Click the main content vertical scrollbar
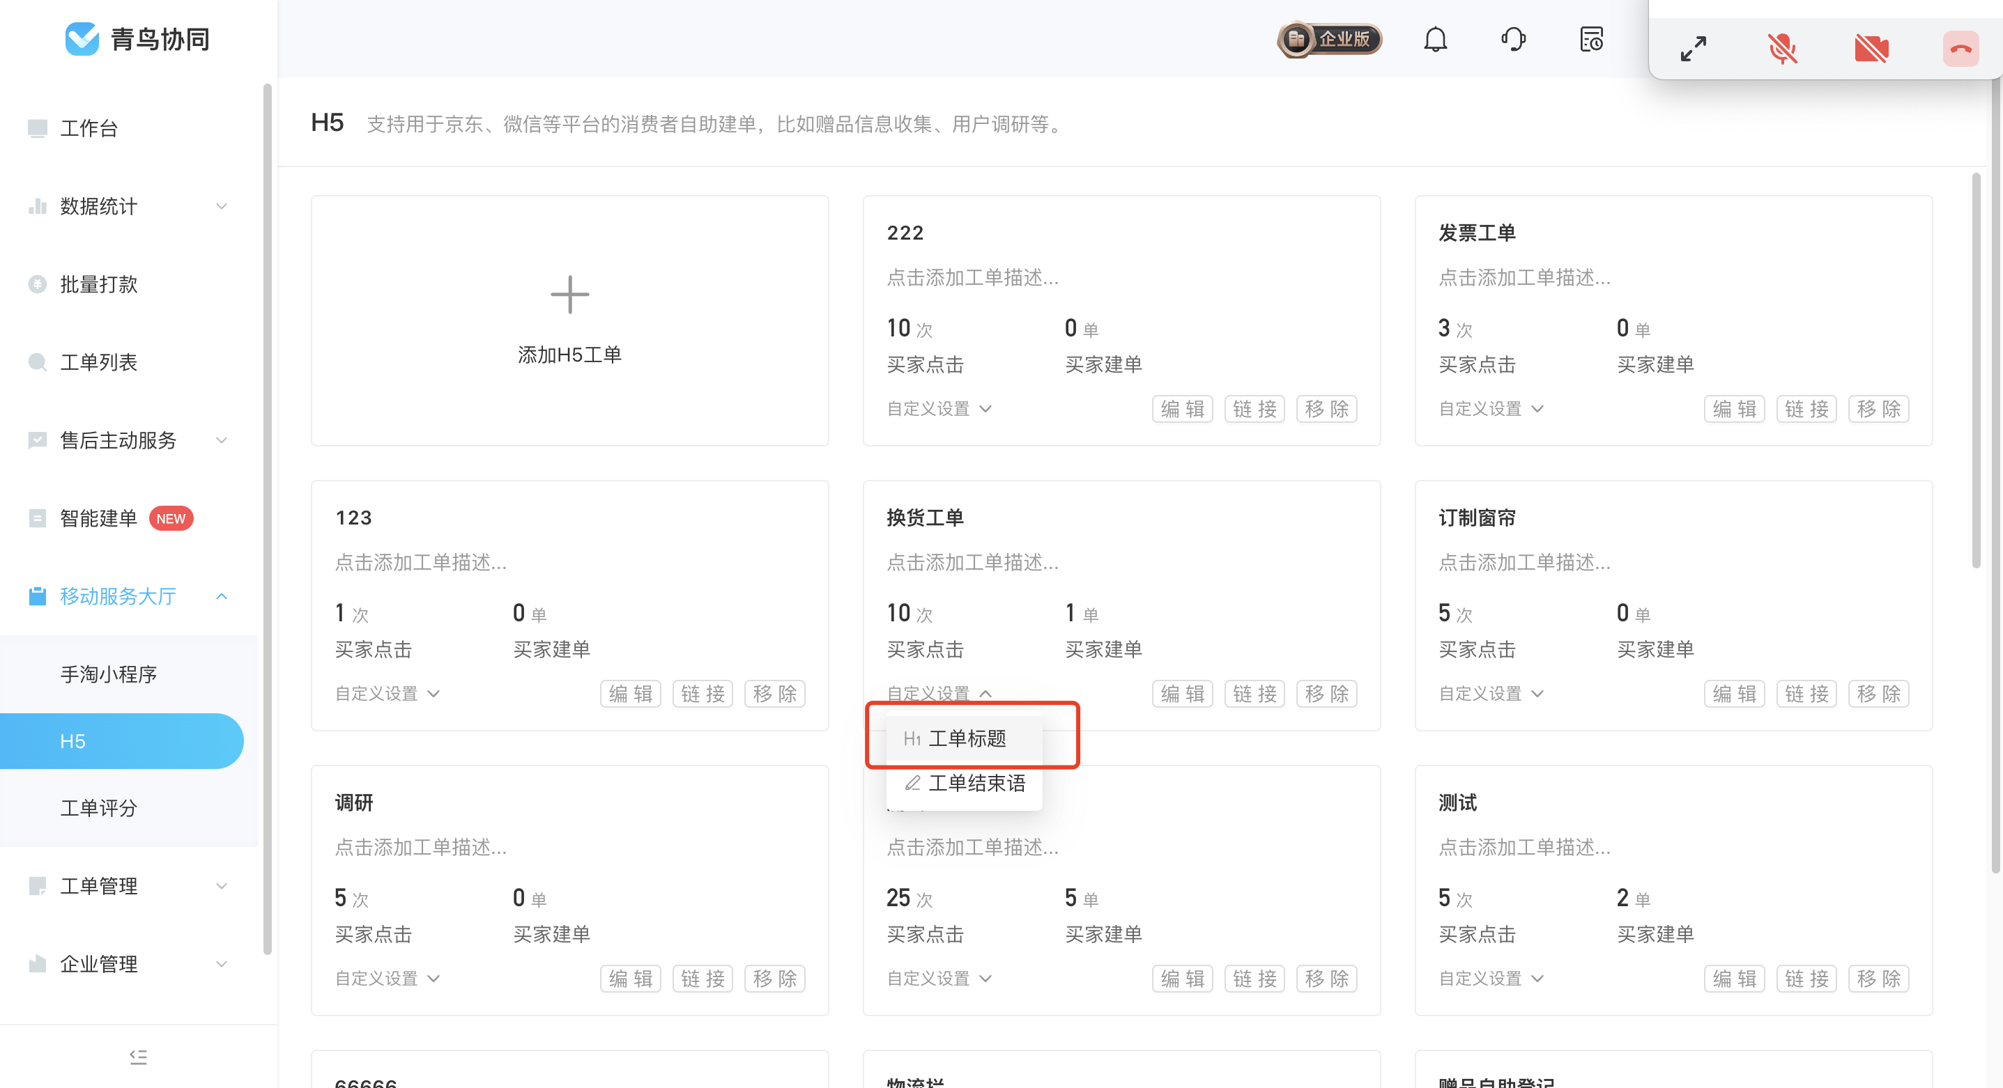This screenshot has height=1088, width=2003. (1976, 371)
